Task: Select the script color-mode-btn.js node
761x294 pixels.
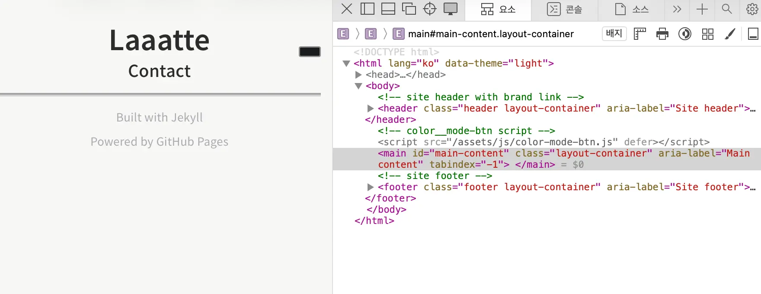Action: (544, 142)
